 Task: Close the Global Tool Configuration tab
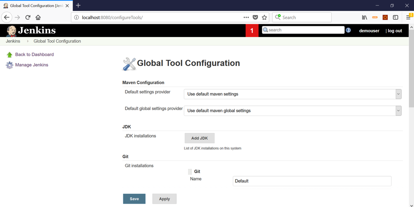67,6
